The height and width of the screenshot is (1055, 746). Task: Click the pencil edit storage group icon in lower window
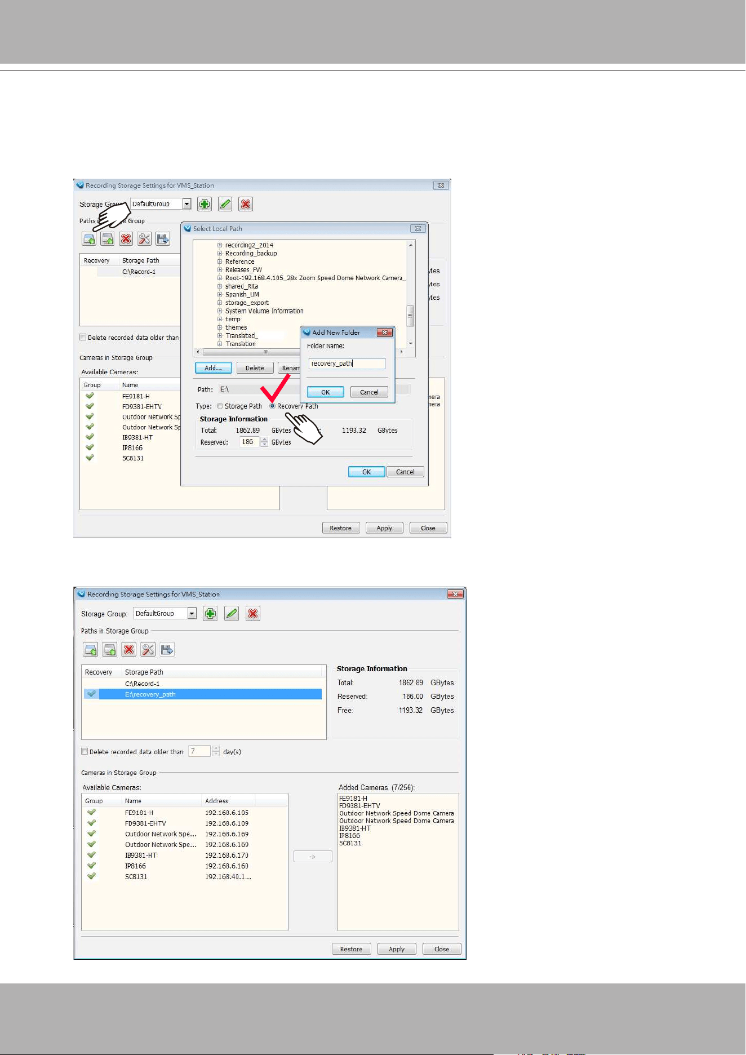click(232, 614)
